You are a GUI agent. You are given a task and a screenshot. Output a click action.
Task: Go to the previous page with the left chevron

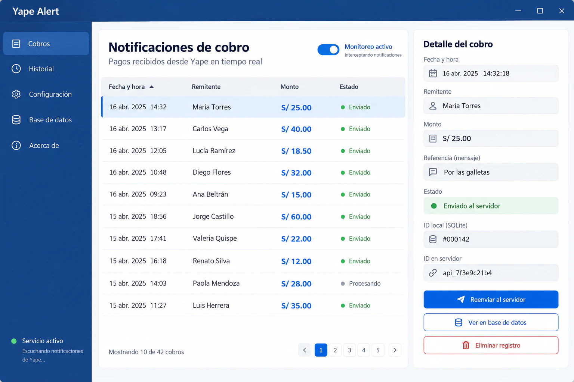tap(305, 350)
